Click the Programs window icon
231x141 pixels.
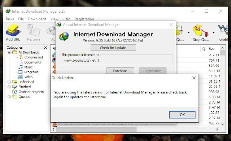(20, 72)
